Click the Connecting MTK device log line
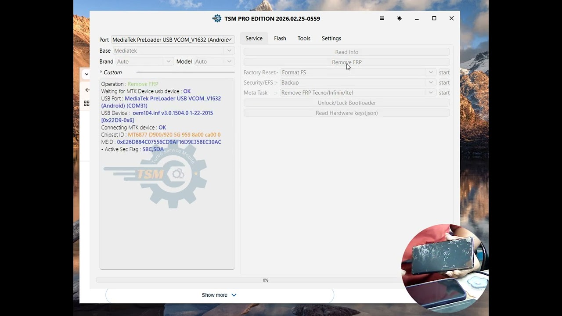 [x=133, y=128]
